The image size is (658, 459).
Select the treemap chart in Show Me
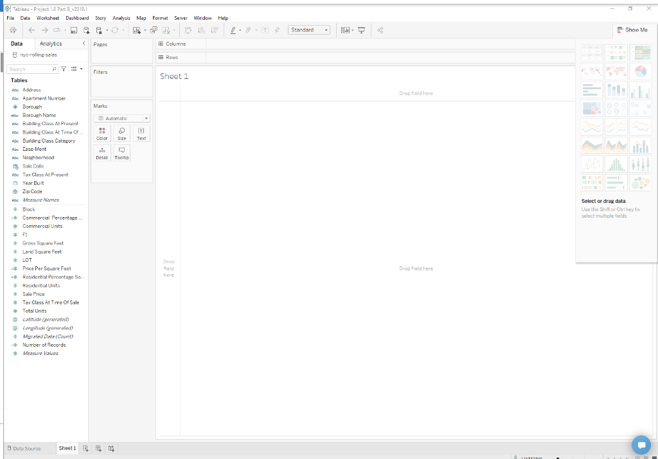tap(592, 108)
